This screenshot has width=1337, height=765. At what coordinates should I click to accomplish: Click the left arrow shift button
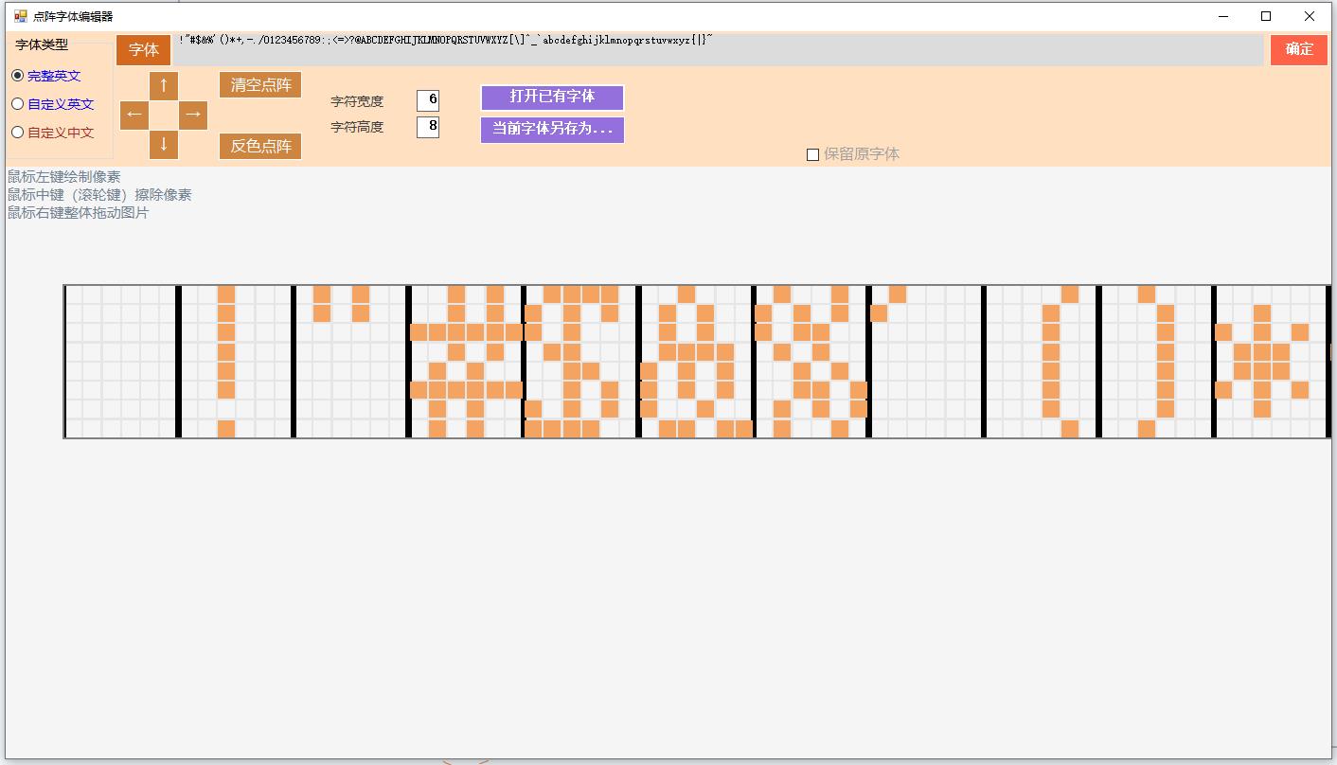[x=134, y=115]
